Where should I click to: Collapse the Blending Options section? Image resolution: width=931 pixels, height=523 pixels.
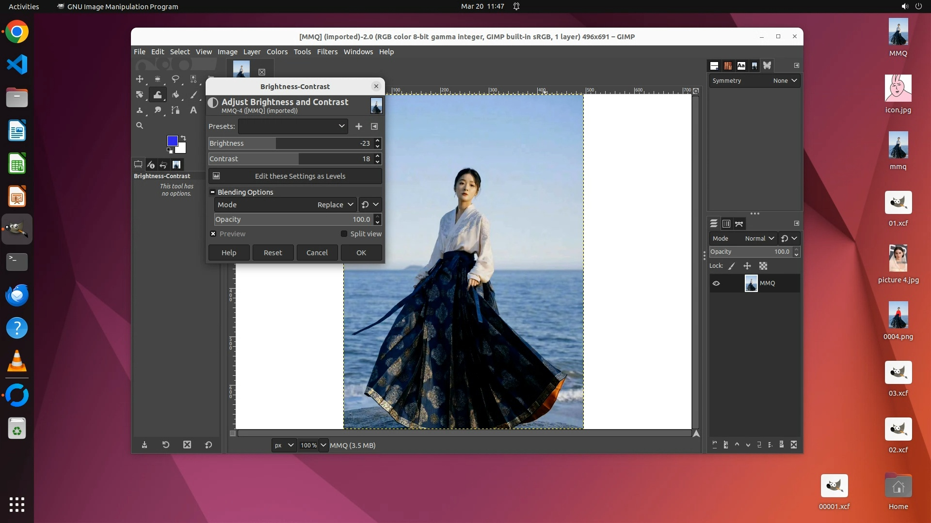(x=212, y=192)
